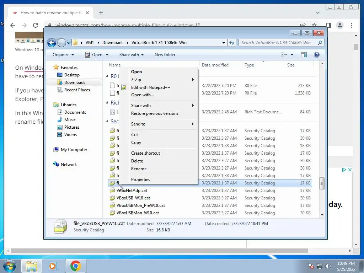Open recent locations dropdown next to nav arrows

[x=69, y=43]
